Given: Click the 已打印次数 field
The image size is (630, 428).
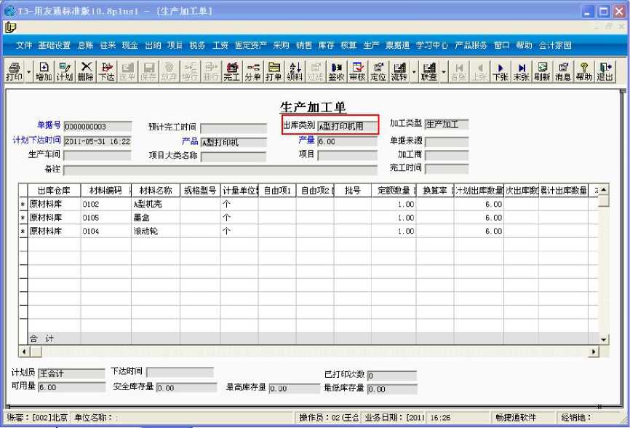Looking at the screenshot, I should click(391, 376).
